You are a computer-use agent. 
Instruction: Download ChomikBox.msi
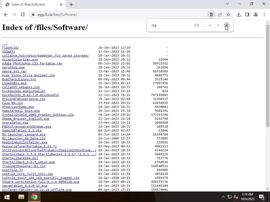coord(14,83)
